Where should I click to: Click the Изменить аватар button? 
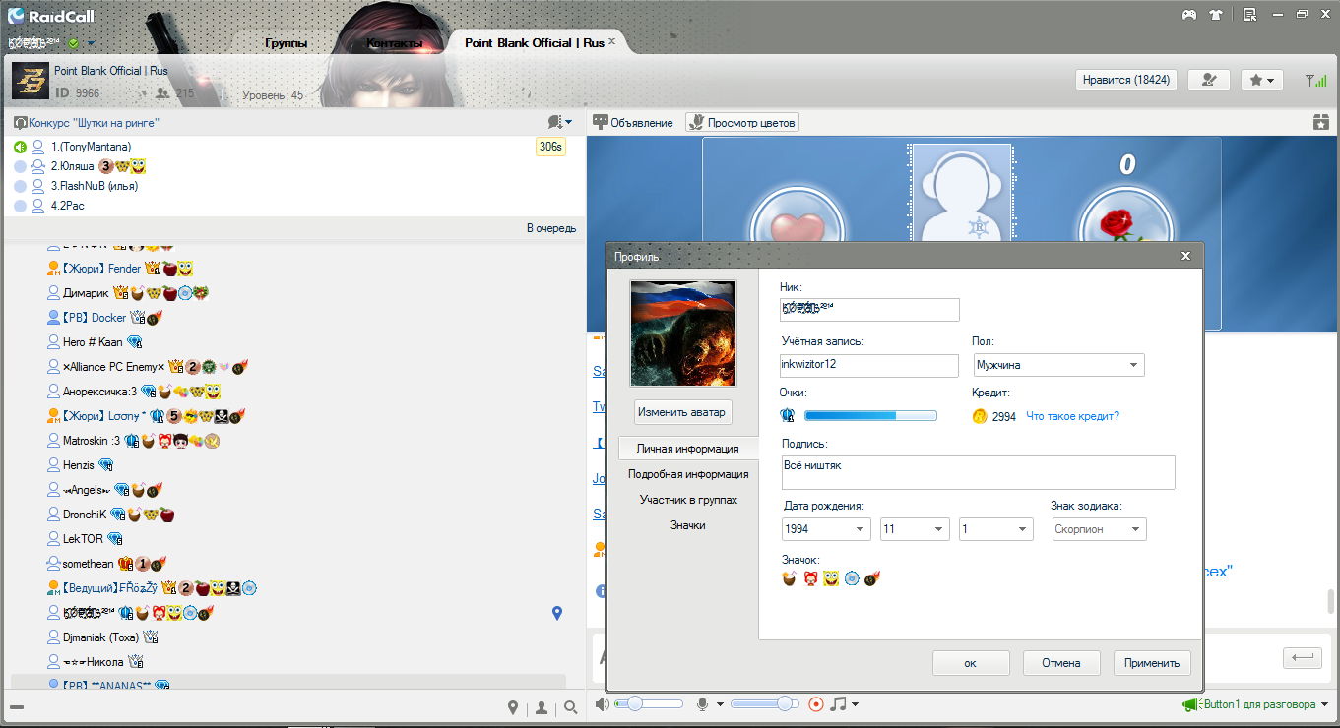[x=681, y=412]
